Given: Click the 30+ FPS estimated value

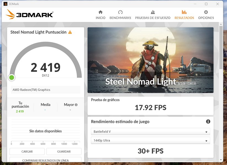Looking at the screenshot, I should point(151,151).
